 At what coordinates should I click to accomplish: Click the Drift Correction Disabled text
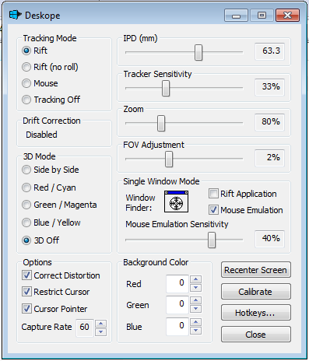(41, 135)
